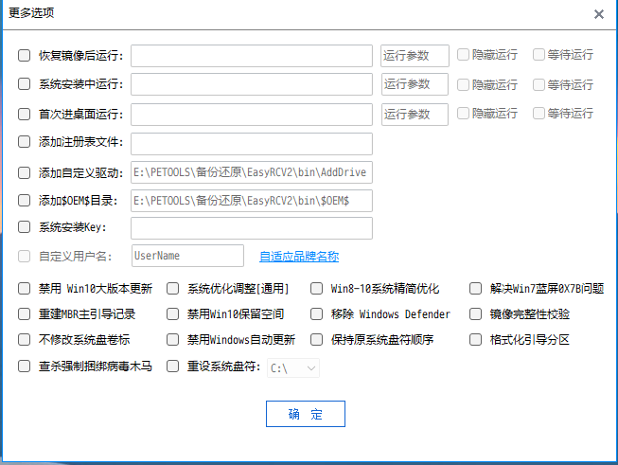Tick 格式化引导分区 checkbox
Viewport: 618px width, 465px height.
pos(475,340)
